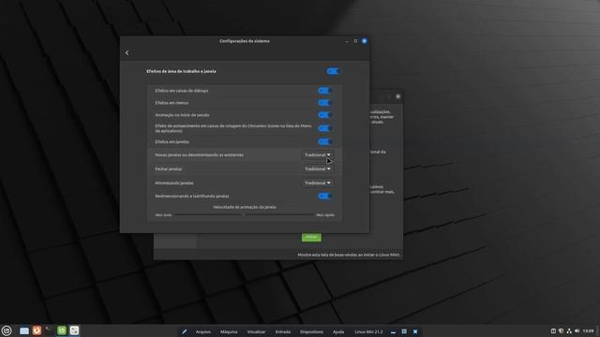
Task: Open the Ajuda menu
Action: click(338, 332)
